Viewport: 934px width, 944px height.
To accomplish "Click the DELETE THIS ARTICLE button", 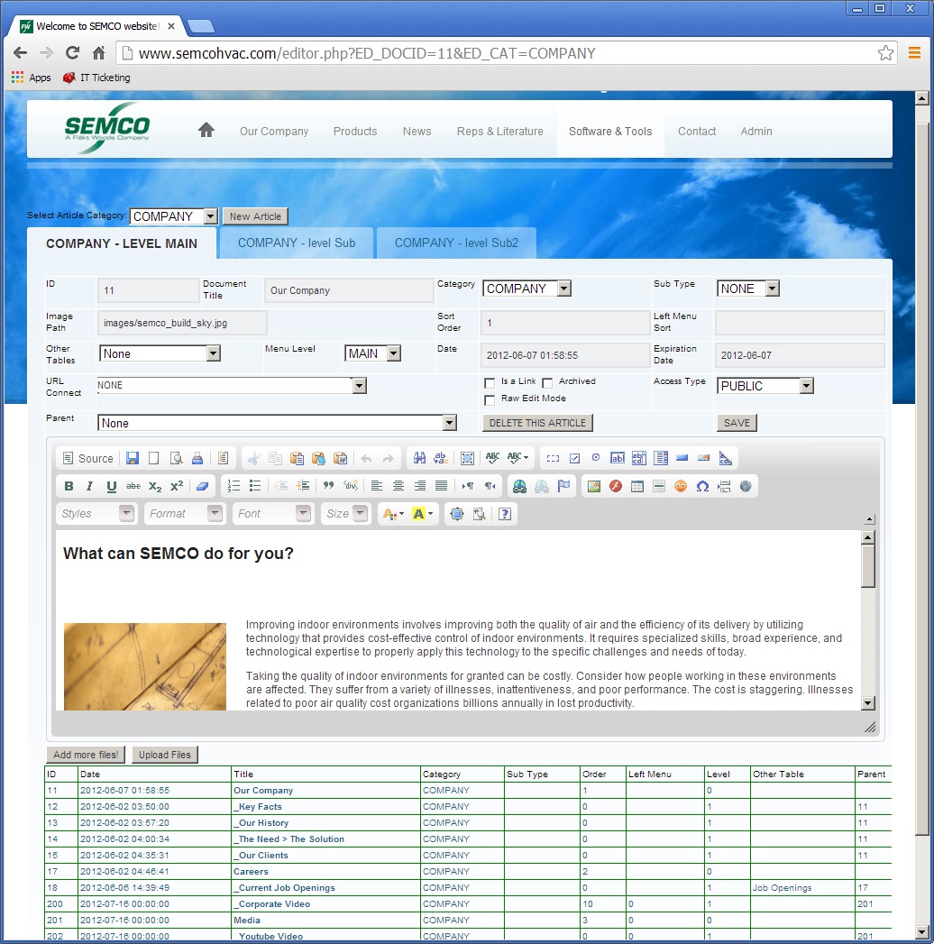I will coord(537,423).
